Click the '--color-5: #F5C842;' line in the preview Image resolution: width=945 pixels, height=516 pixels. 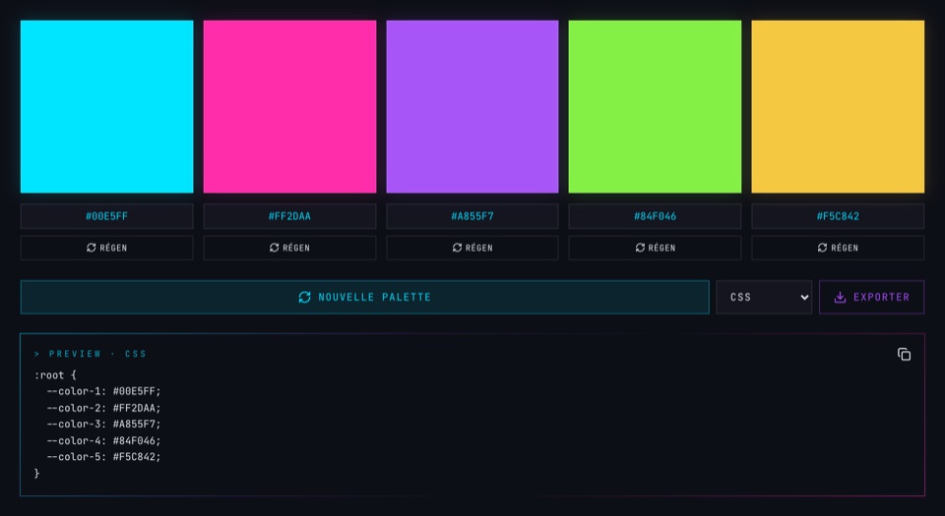point(103,456)
